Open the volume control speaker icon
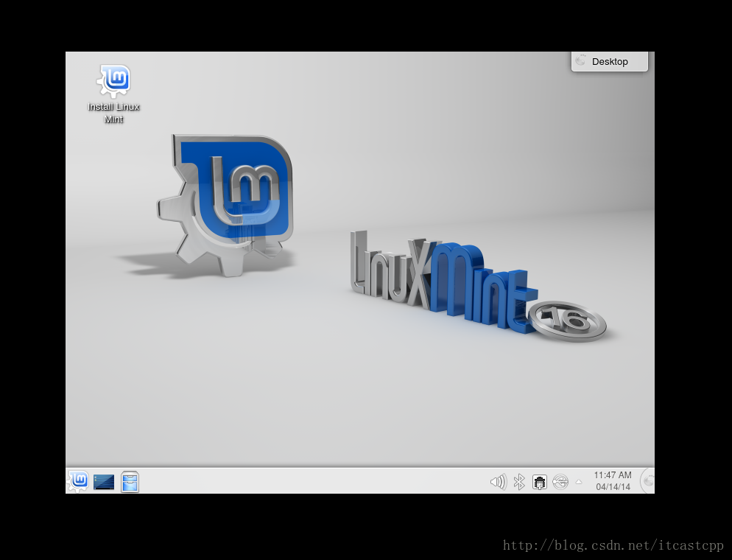The width and height of the screenshot is (732, 560). pyautogui.click(x=499, y=482)
